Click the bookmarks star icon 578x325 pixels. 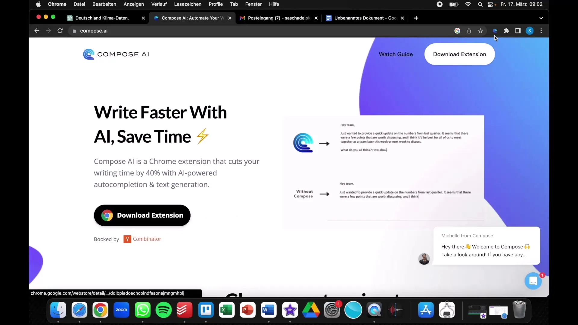(480, 31)
